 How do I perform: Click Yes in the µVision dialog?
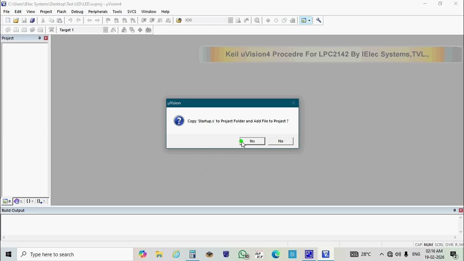pyautogui.click(x=252, y=141)
